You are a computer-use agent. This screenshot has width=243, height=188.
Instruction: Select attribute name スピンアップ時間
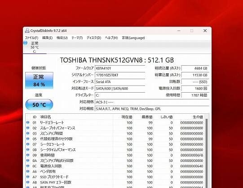tap(52, 134)
